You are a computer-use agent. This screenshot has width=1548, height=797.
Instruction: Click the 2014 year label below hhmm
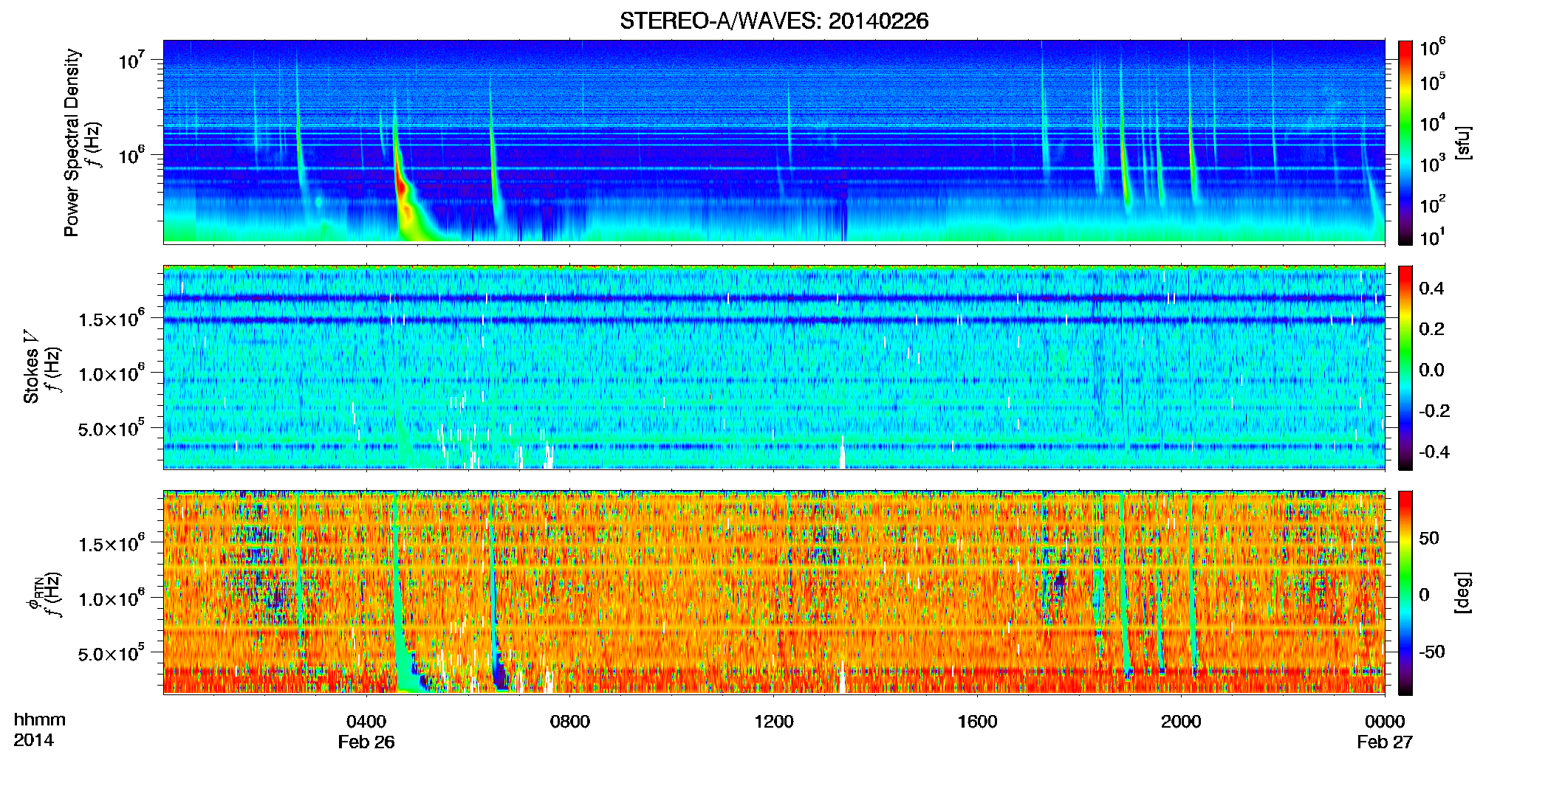(34, 740)
